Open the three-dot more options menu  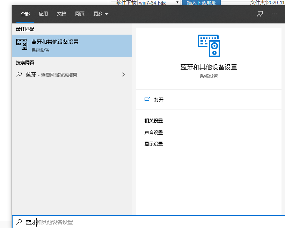274,14
